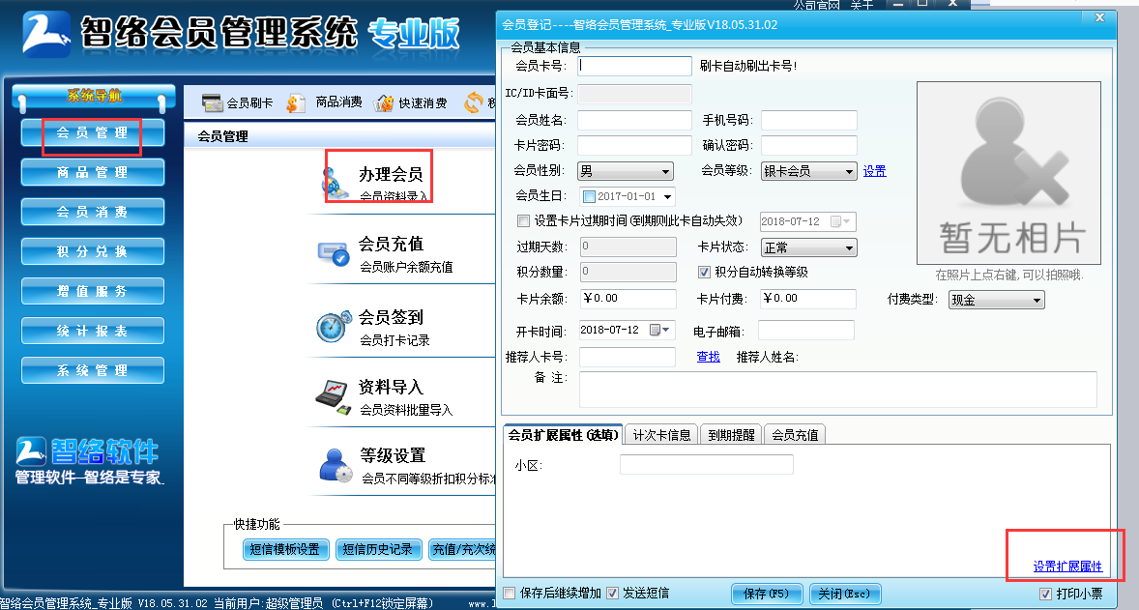Image resolution: width=1139 pixels, height=610 pixels.
Task: Open the 商品管理 navigation button
Action: (x=92, y=173)
